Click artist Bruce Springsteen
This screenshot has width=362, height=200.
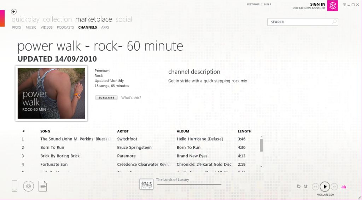pyautogui.click(x=134, y=148)
